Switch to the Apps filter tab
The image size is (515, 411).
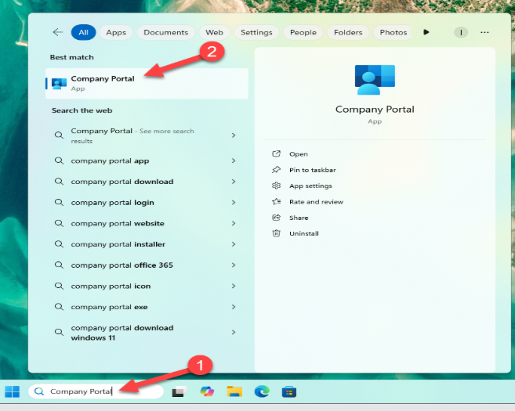point(116,32)
